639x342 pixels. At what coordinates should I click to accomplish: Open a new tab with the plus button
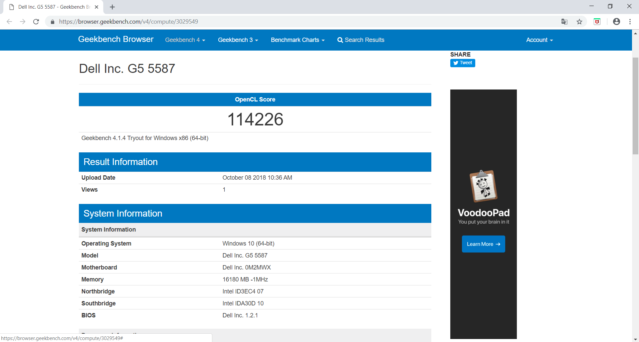click(112, 7)
